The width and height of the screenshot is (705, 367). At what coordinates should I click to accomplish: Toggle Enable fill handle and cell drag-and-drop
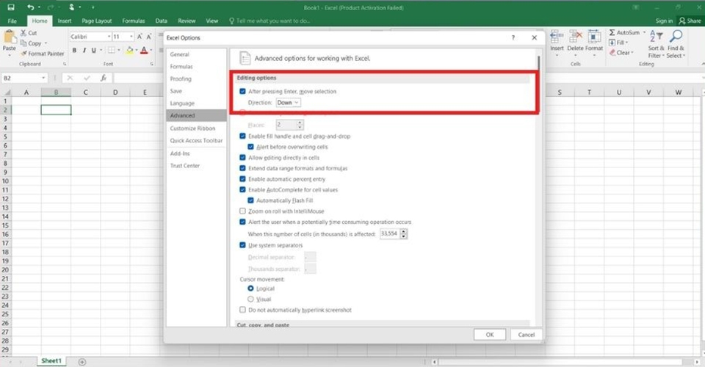pyautogui.click(x=243, y=136)
